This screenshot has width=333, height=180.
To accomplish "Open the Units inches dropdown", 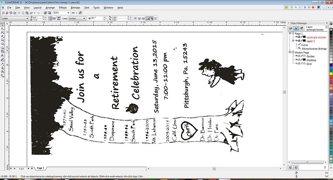I will (x=84, y=19).
